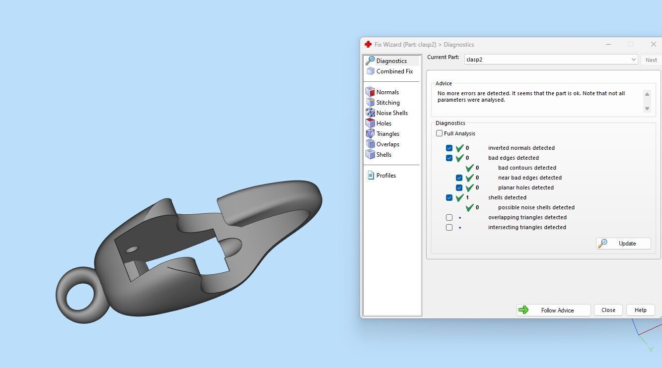
Task: Click the magnifier icon on Update button
Action: tap(602, 244)
